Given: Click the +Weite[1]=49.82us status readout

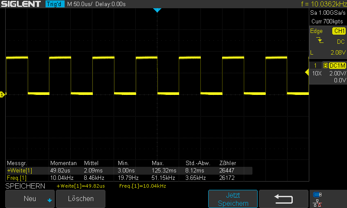Looking at the screenshot, I should [x=81, y=186].
